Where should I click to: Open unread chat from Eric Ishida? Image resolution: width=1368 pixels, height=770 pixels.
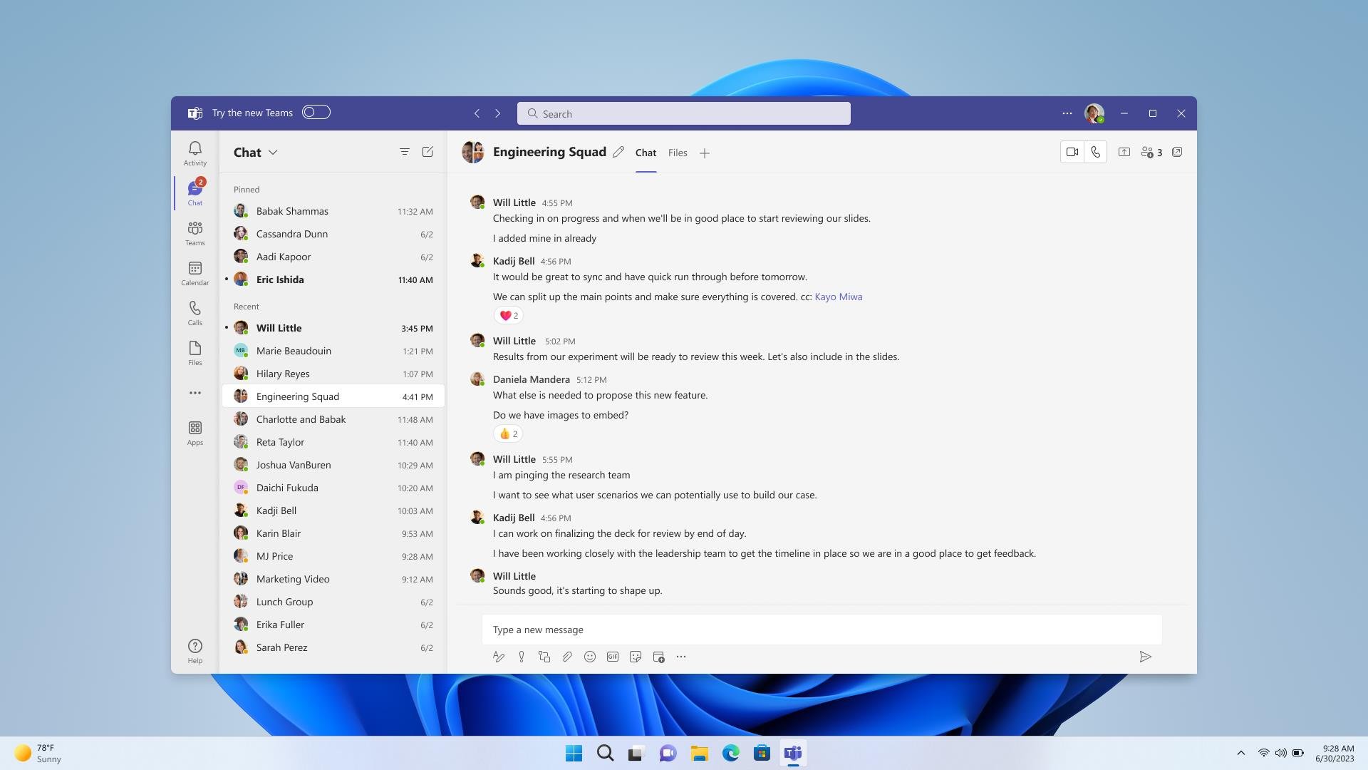pos(333,279)
